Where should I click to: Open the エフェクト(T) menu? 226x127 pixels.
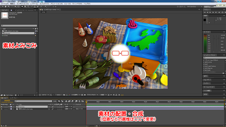point(45,4)
